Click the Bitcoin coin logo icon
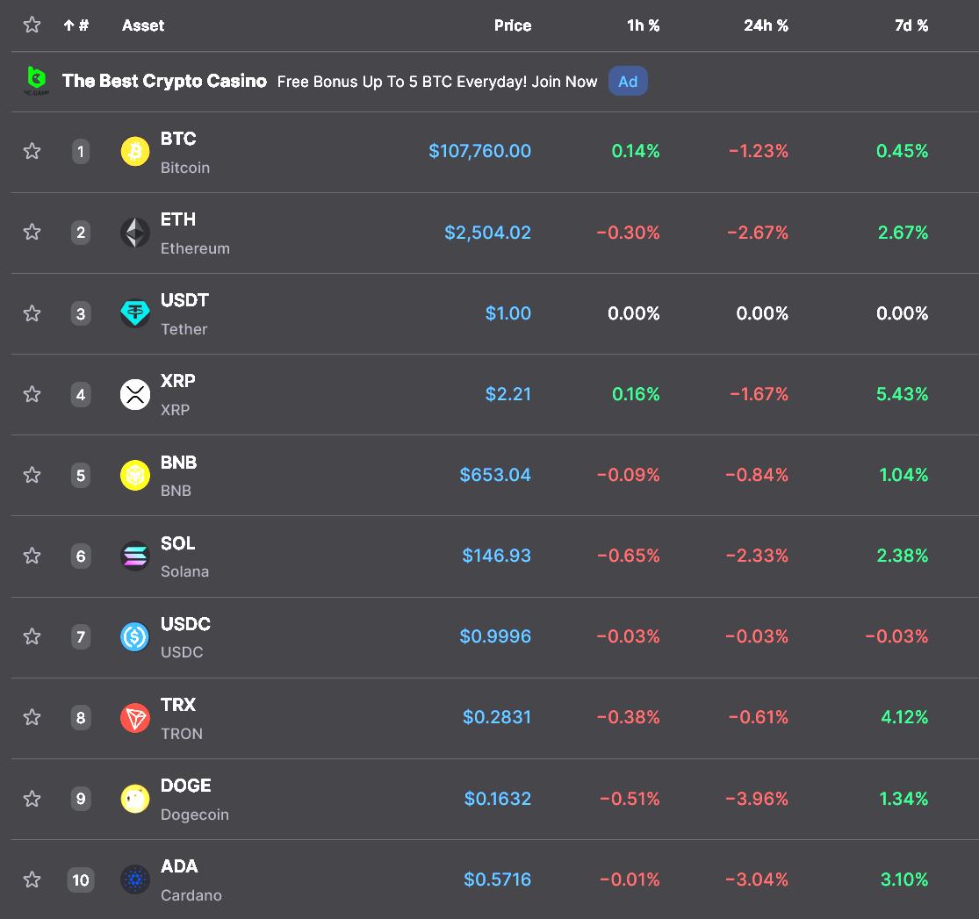This screenshot has width=979, height=919. pyautogui.click(x=135, y=152)
